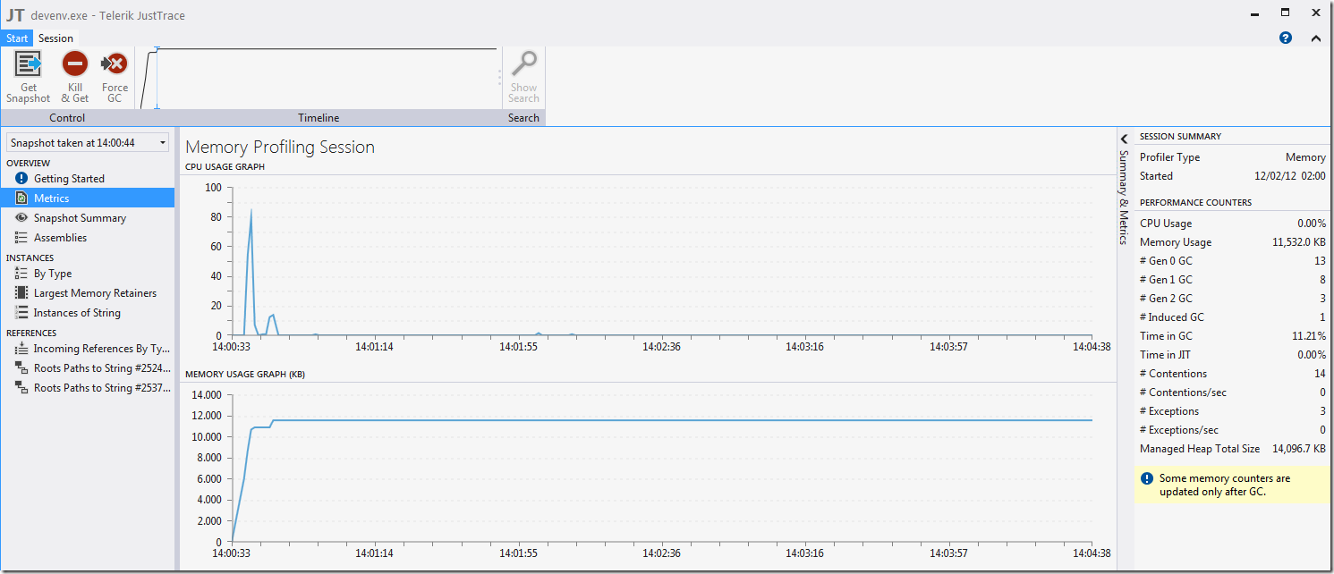This screenshot has height=574, width=1334.
Task: Click the Roots Paths #2524 tree icon
Action: [x=21, y=368]
